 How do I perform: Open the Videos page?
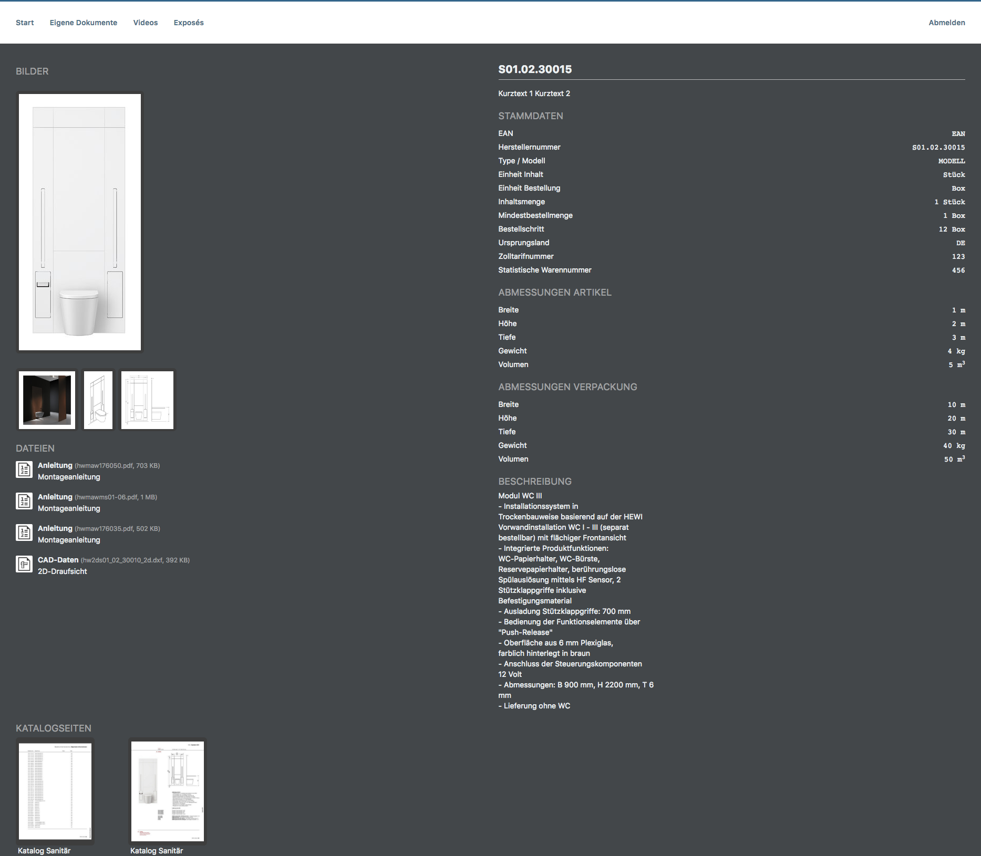146,23
